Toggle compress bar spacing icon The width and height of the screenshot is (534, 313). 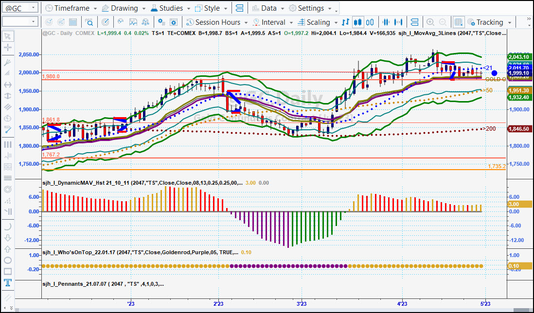coord(386,22)
